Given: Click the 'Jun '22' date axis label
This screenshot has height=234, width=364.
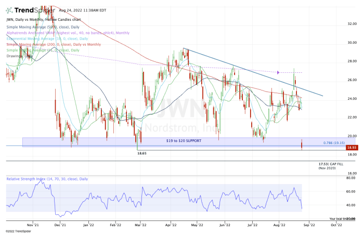Looking at the screenshot, I should tap(225, 225).
